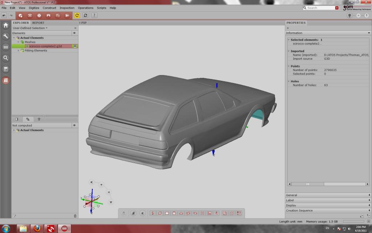Expand the Fitting Elements tree node

tap(19, 51)
